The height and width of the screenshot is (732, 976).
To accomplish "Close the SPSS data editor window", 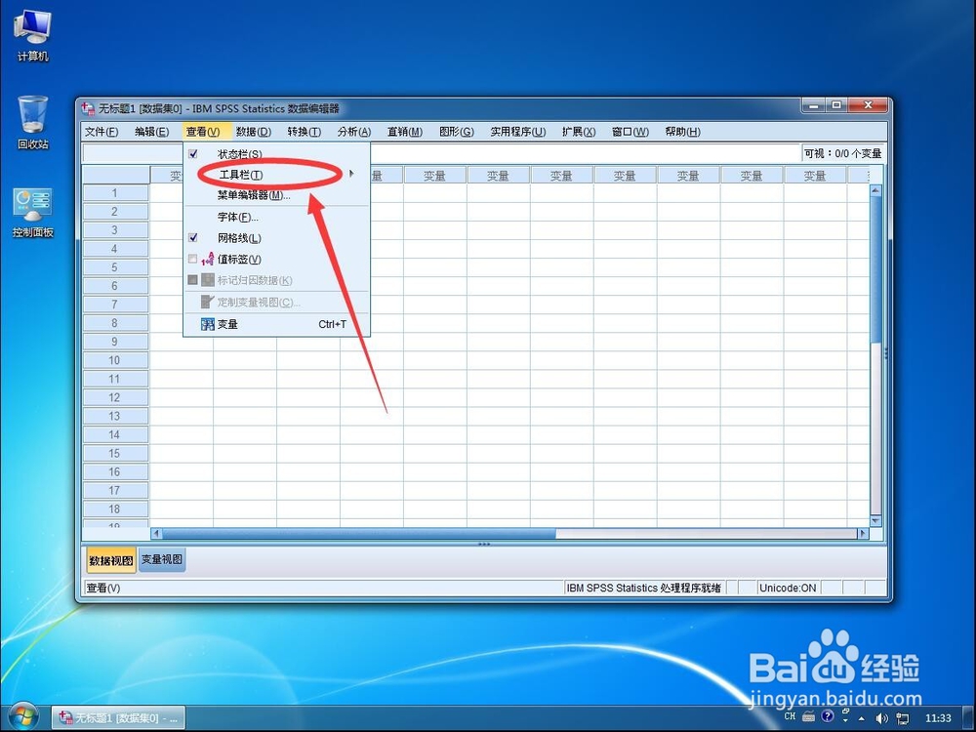I will click(868, 105).
